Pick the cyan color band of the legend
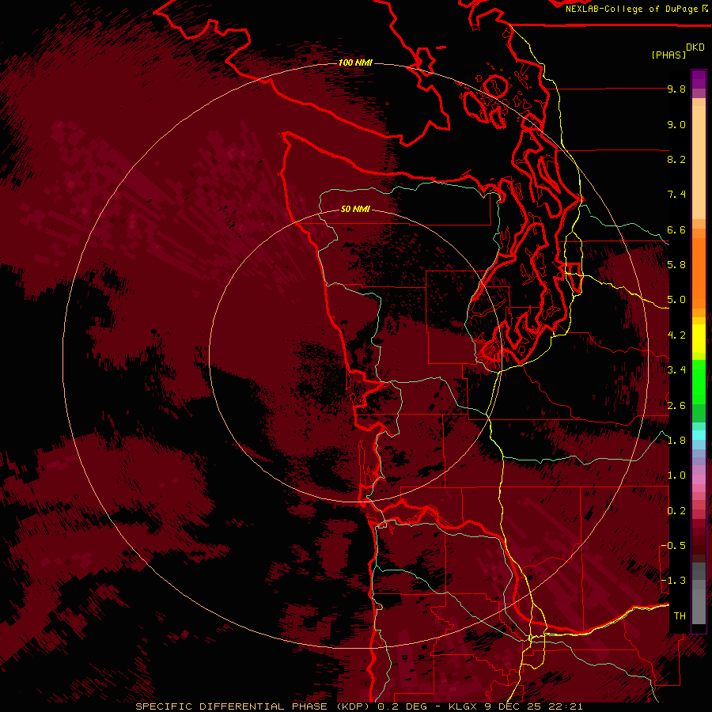 [699, 434]
